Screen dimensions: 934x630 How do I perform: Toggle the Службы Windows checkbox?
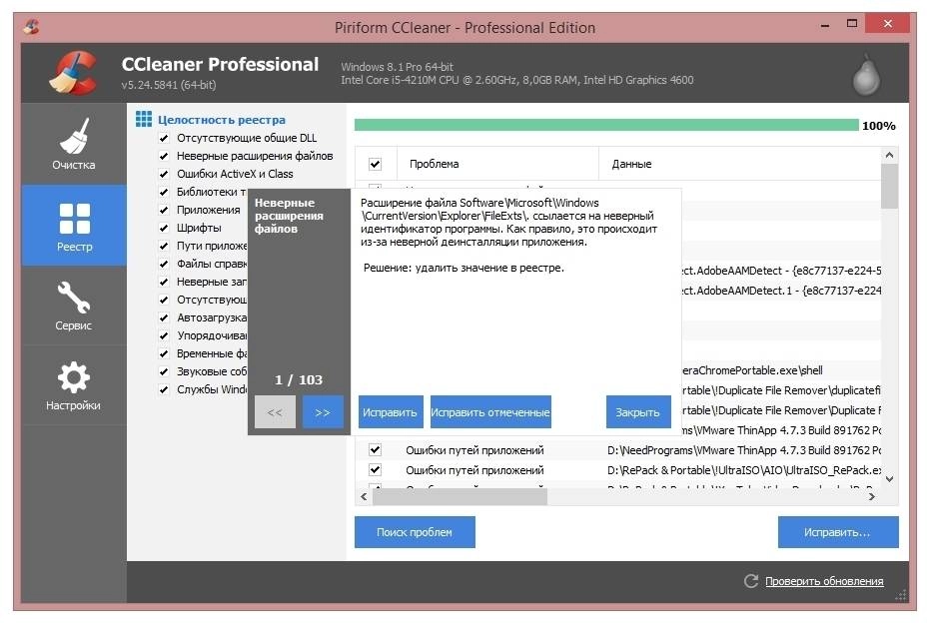[x=163, y=389]
